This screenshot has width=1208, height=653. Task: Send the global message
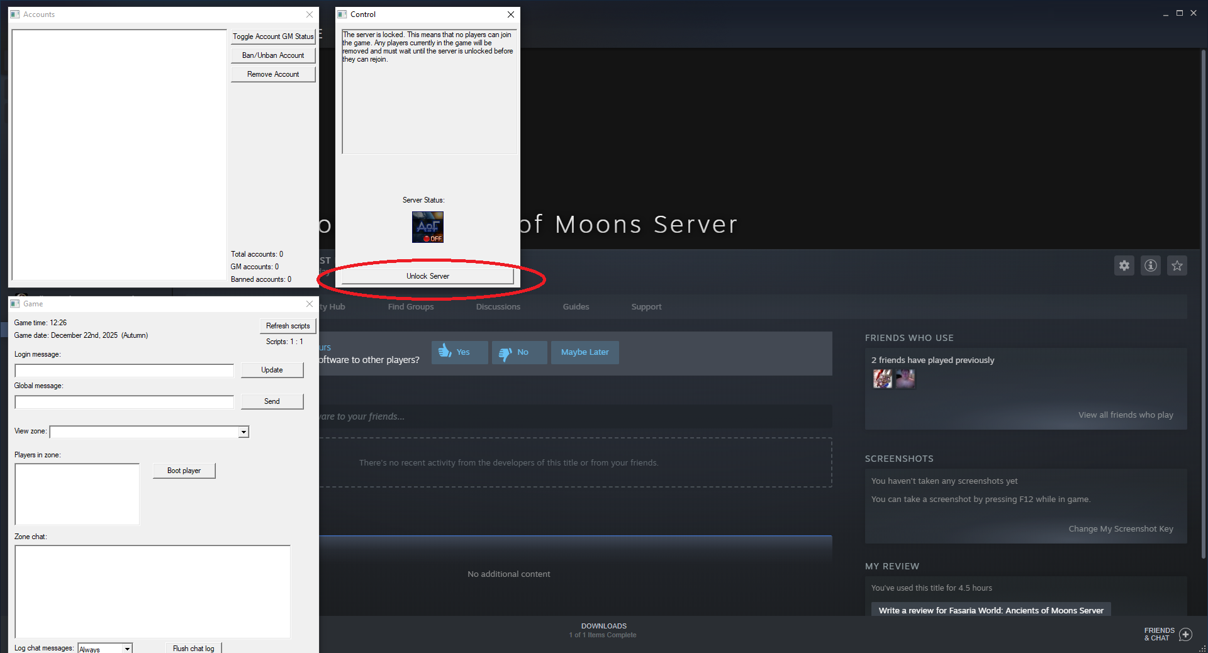[272, 401]
